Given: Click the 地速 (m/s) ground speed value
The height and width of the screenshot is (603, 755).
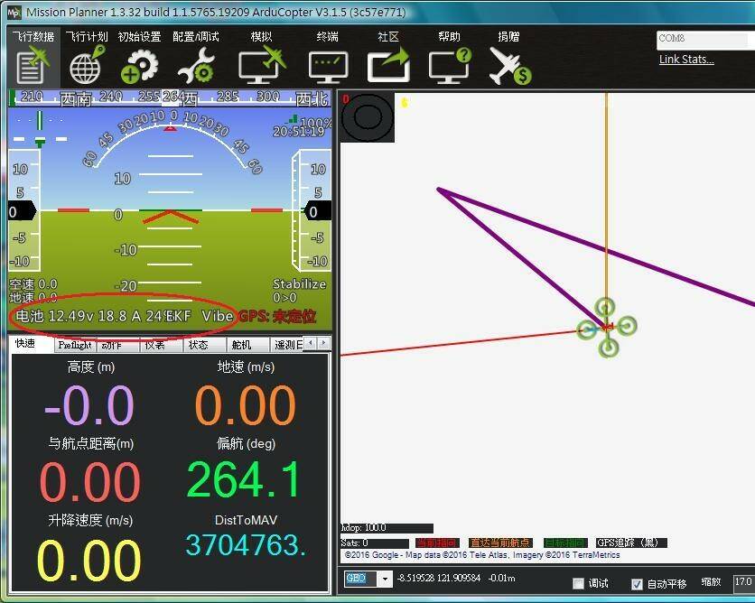Looking at the screenshot, I should click(246, 405).
